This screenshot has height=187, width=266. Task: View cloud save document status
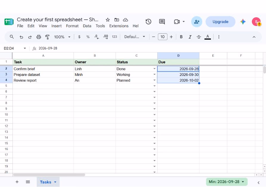125,20
